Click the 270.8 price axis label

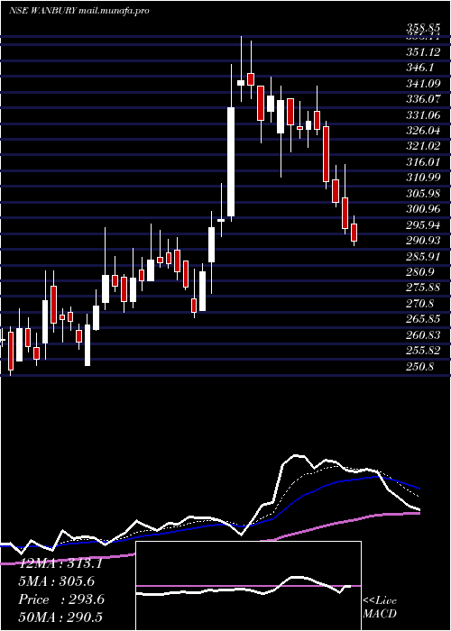tap(420, 304)
